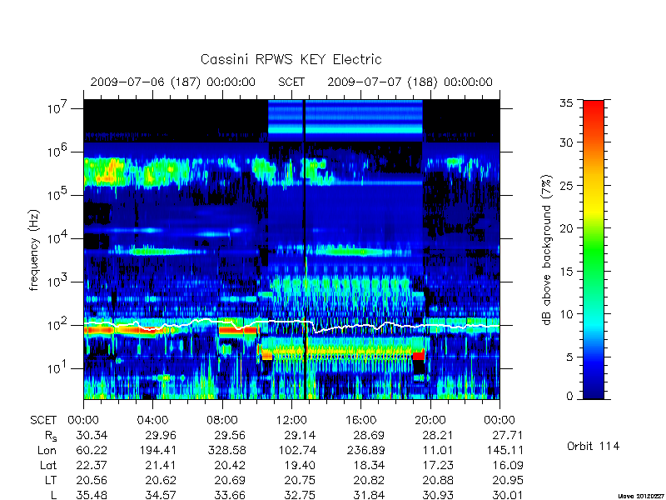Click the "Lat" row label
This screenshot has width=666, height=500.
pos(48,465)
